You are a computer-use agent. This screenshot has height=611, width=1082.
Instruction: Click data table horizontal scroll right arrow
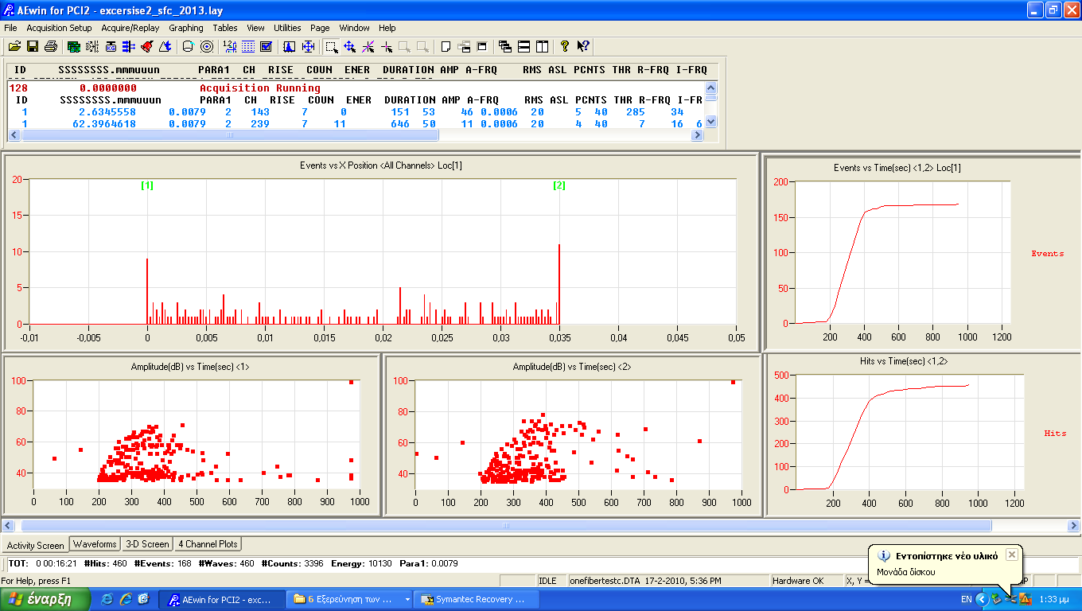click(698, 135)
